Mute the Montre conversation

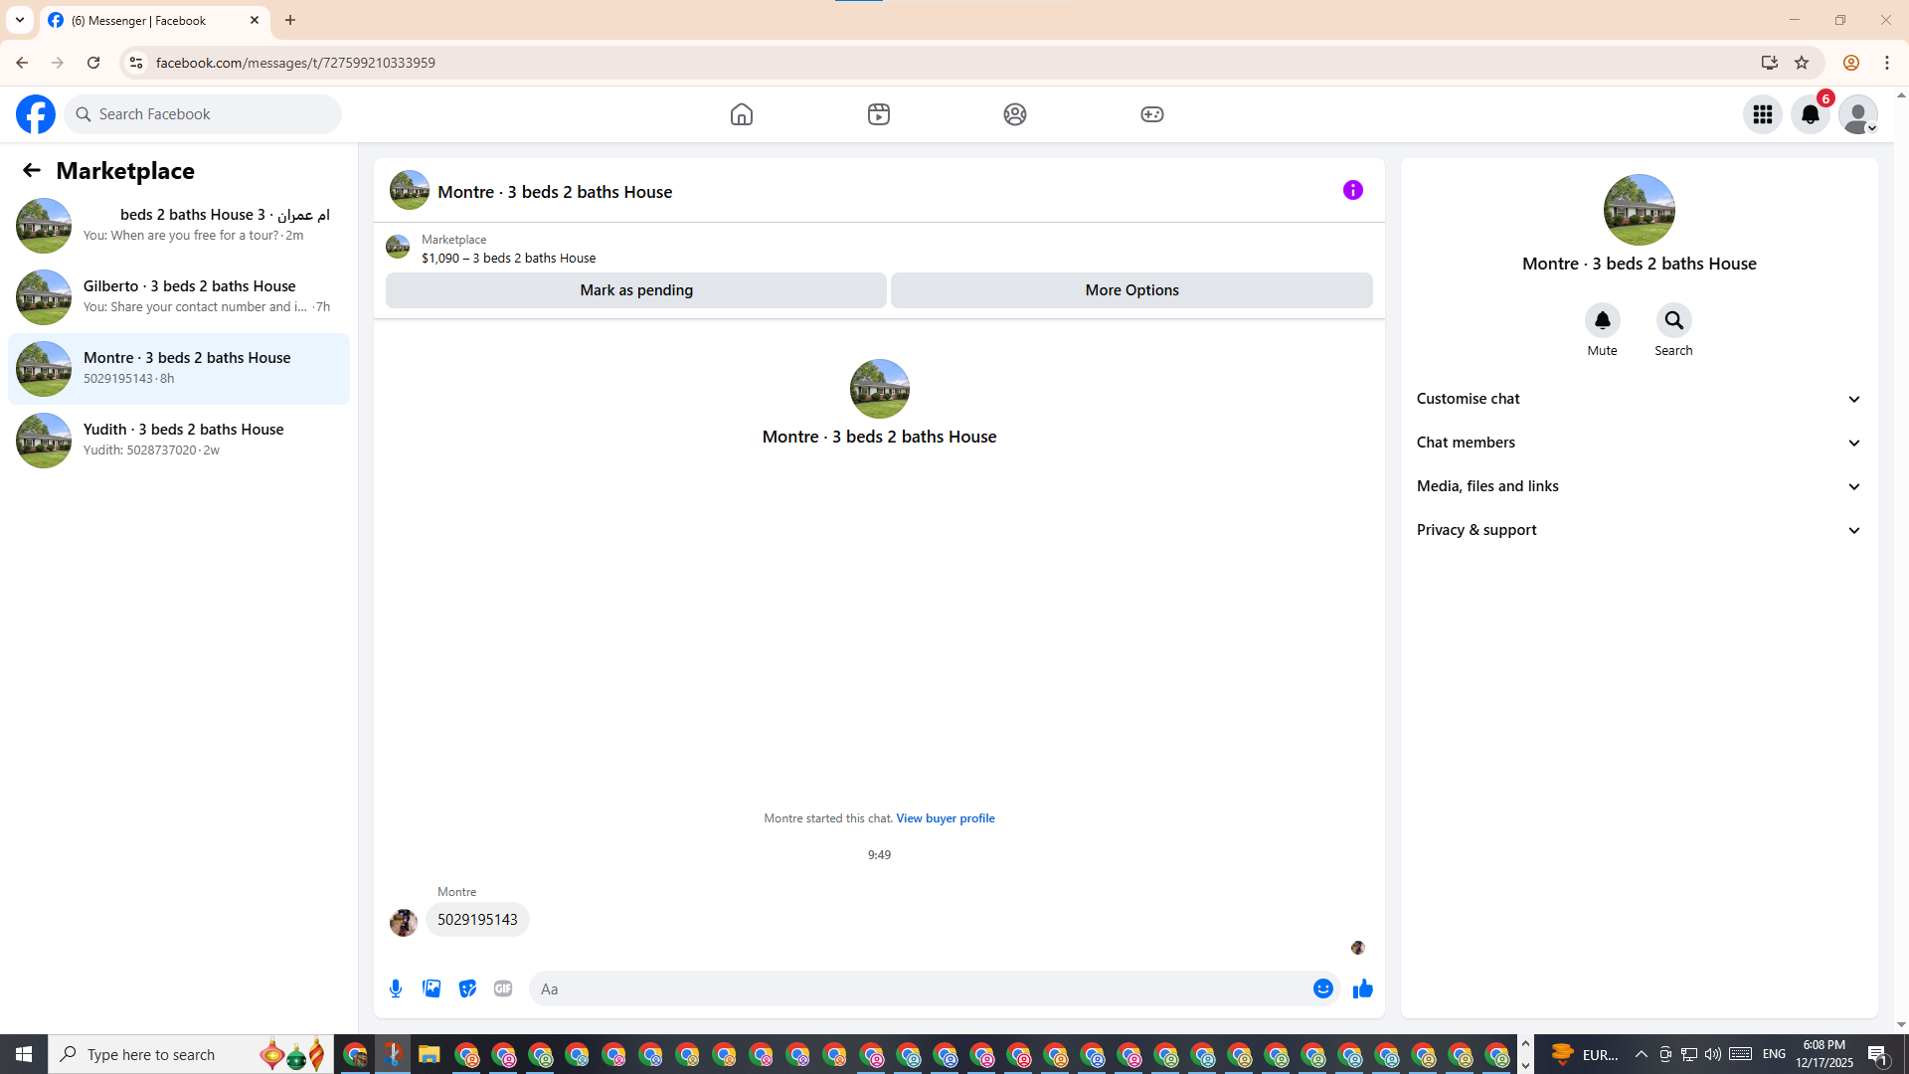point(1602,321)
